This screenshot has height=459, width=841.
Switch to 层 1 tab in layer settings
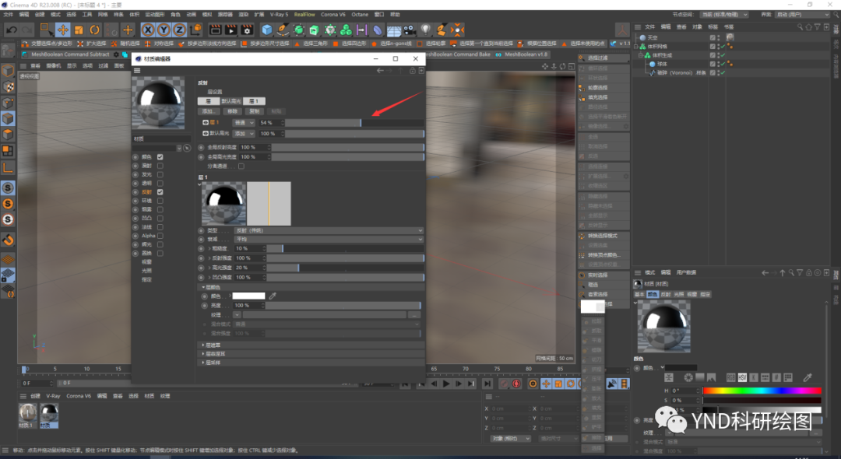pos(254,101)
